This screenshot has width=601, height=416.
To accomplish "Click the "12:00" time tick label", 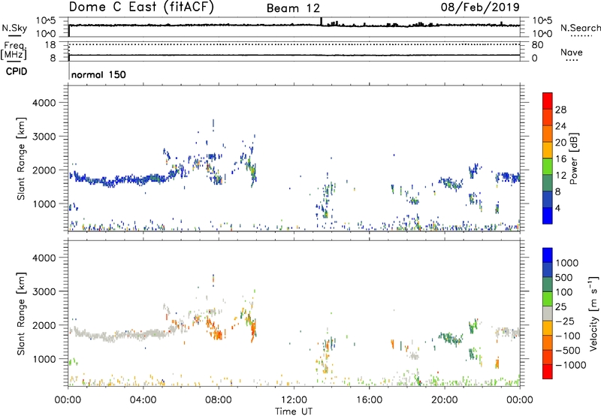I will tap(294, 400).
